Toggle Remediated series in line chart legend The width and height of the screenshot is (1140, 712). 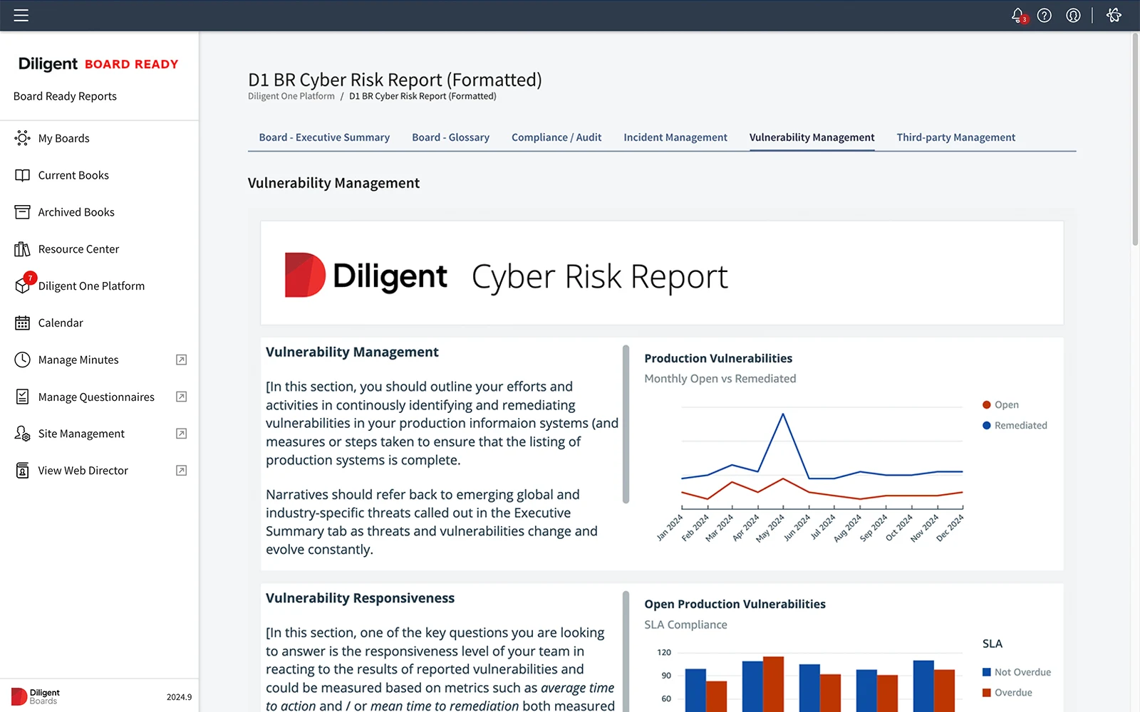[x=1015, y=426]
